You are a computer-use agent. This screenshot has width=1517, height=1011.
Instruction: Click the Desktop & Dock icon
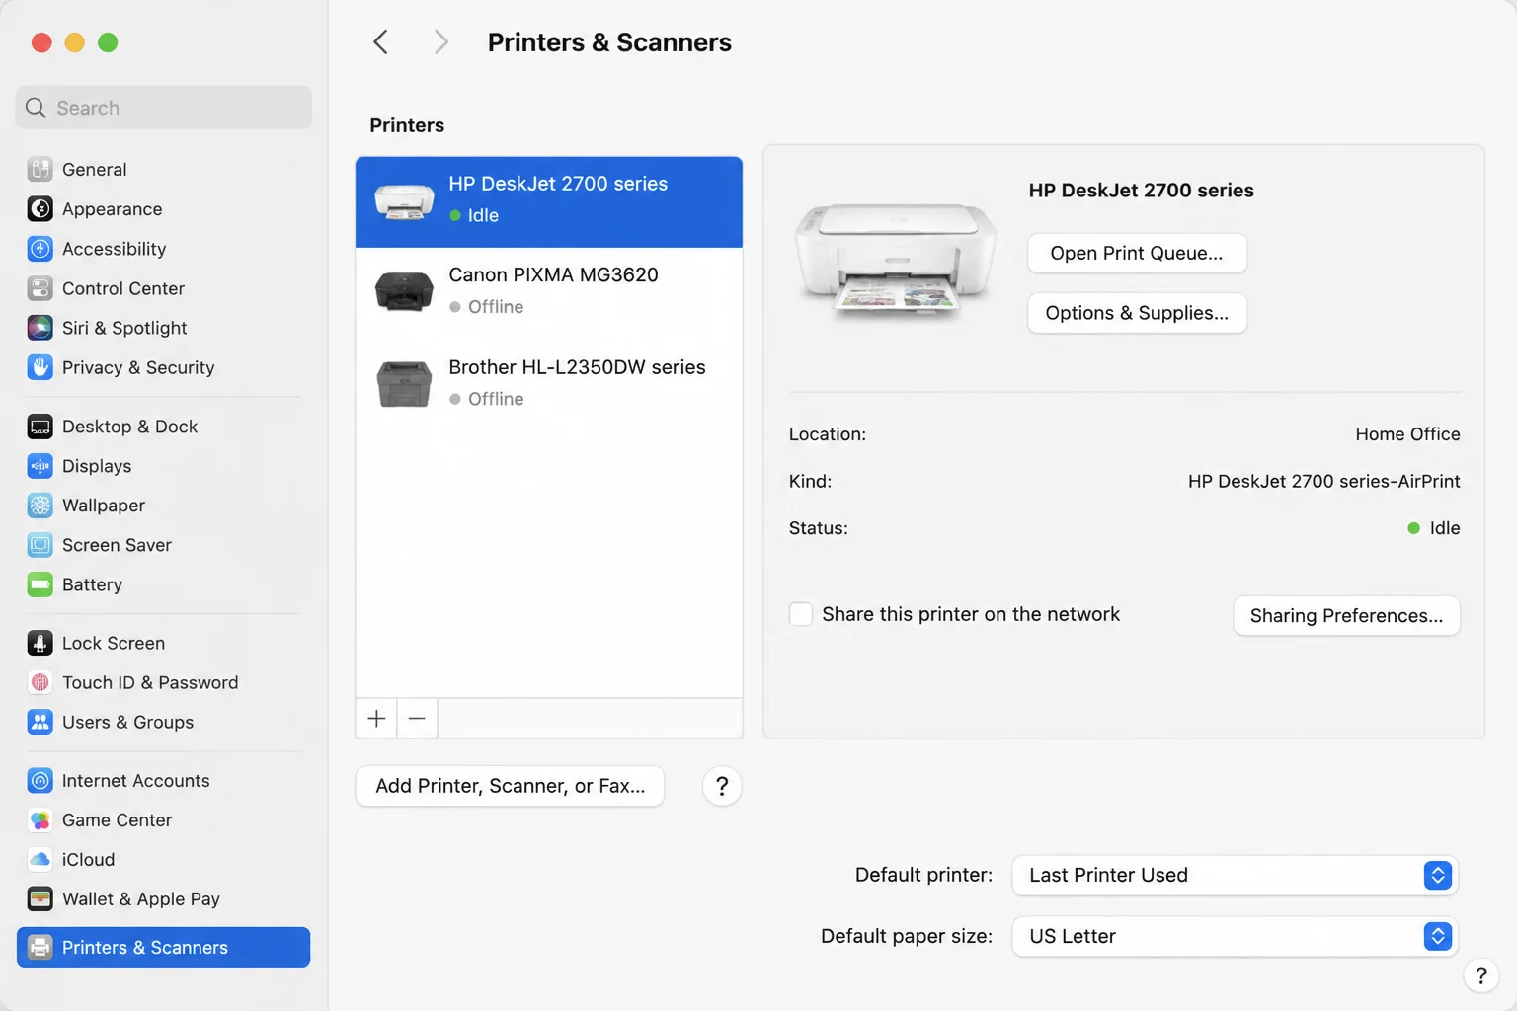point(40,427)
